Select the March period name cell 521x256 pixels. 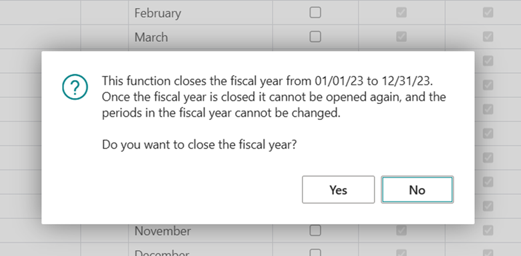200,37
